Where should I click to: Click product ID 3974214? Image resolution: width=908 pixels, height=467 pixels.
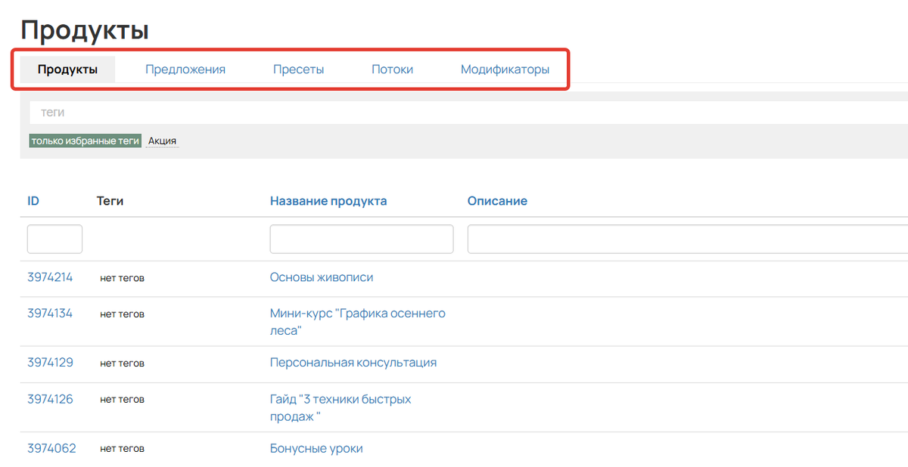click(x=50, y=277)
